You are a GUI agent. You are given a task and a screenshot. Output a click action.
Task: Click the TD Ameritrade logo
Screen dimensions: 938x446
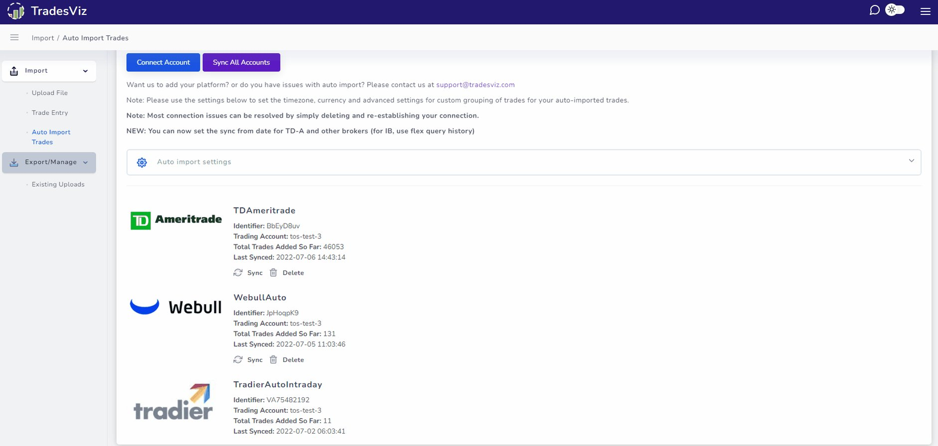click(x=176, y=220)
